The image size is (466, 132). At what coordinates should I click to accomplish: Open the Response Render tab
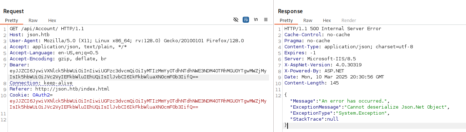point(349,21)
